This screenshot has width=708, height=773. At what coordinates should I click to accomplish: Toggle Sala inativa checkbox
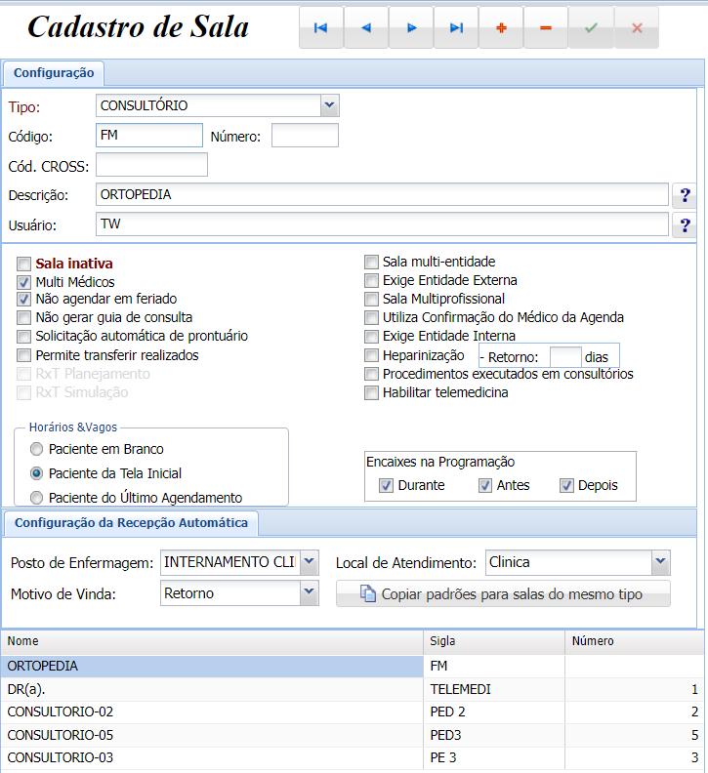click(23, 264)
